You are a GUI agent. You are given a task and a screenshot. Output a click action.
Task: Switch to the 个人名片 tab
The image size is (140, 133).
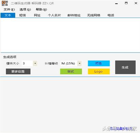pyautogui.click(x=54, y=15)
